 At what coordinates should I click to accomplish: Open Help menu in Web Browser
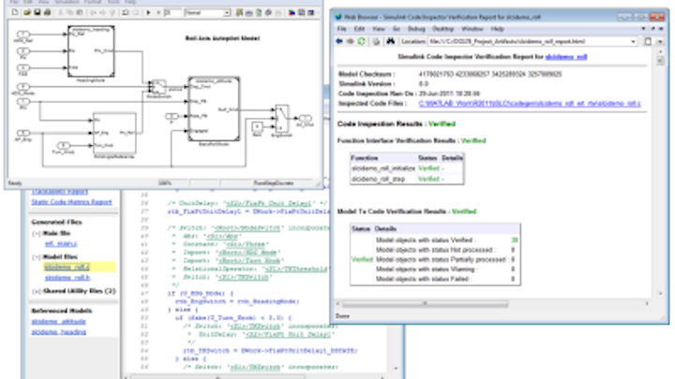pyautogui.click(x=497, y=29)
